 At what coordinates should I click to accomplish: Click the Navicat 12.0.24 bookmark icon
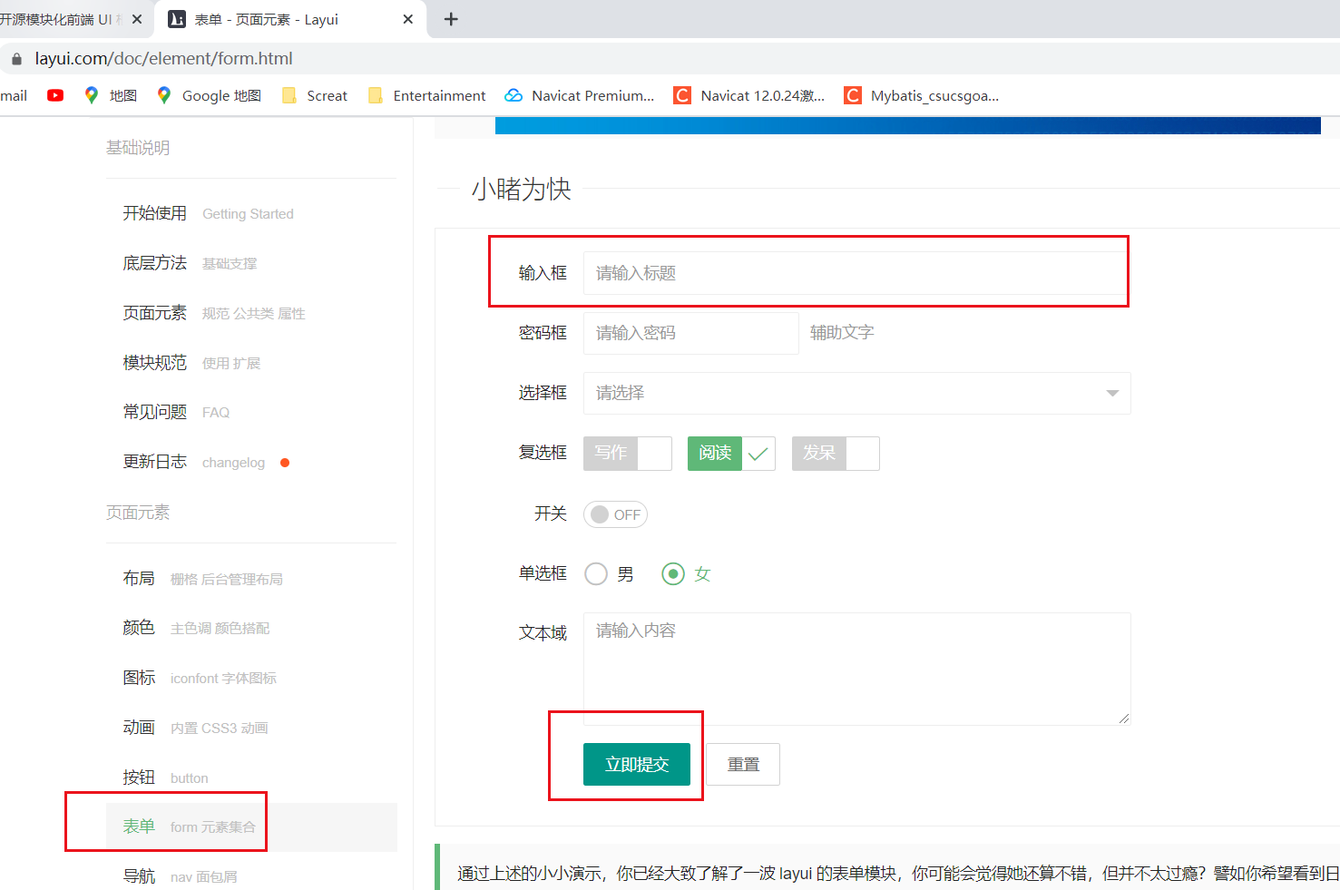coord(681,95)
